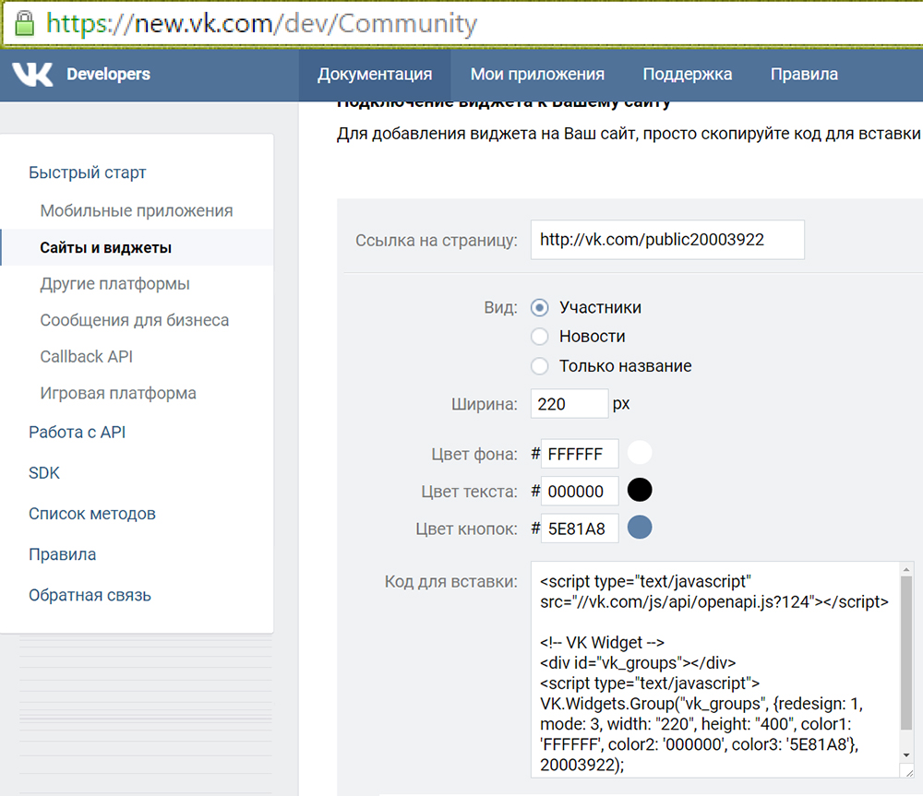923x796 pixels.
Task: Select the Участники radio button
Action: (x=540, y=307)
